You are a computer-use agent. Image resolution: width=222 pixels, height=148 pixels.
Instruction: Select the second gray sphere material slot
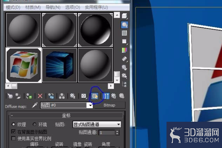pyautogui.click(x=60, y=30)
